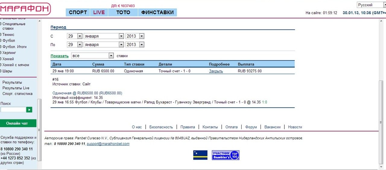Open the start day dropdown in row С
The width and height of the screenshot is (386, 170).
74,36
